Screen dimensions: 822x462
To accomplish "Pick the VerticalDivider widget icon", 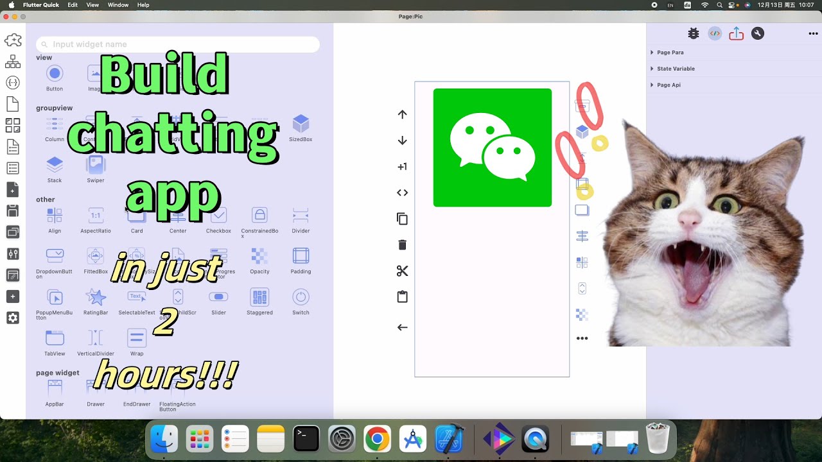I will click(x=96, y=338).
